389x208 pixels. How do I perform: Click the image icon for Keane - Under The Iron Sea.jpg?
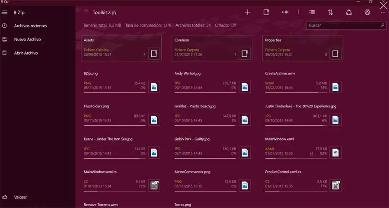(154, 152)
